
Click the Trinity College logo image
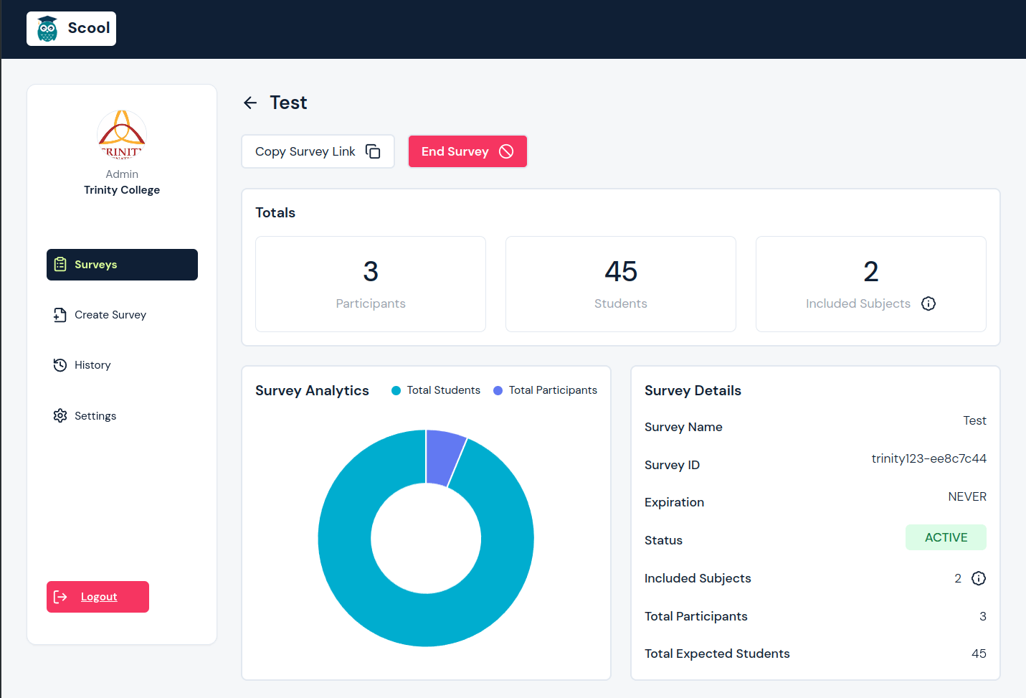pos(122,133)
